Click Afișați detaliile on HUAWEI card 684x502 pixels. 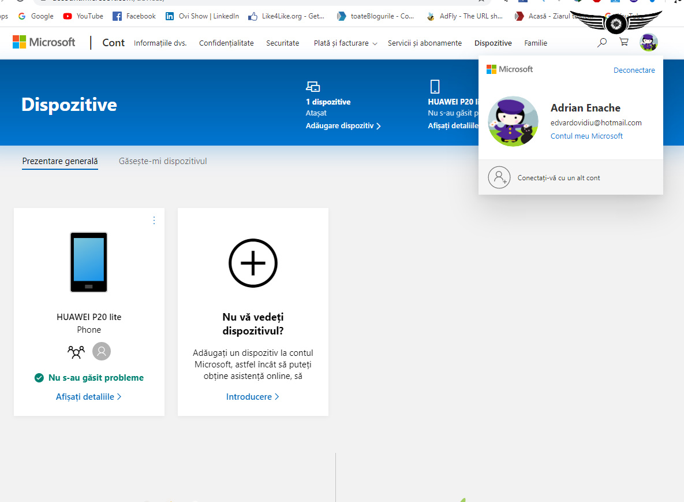click(x=88, y=397)
